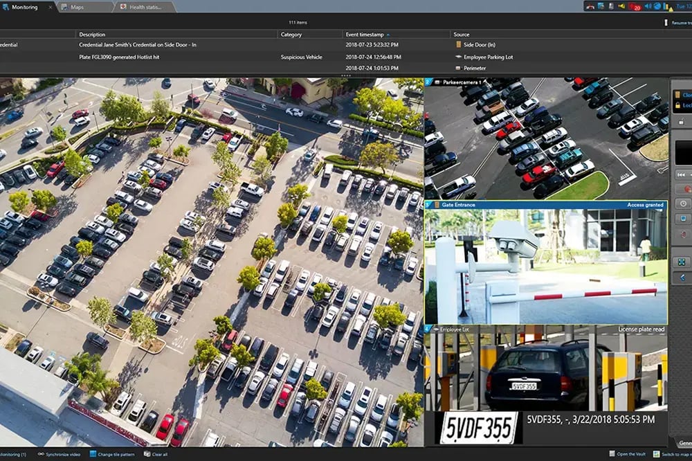This screenshot has height=461, width=692.
Task: Click the Suspicious Vehicle category cell
Action: [x=302, y=57]
